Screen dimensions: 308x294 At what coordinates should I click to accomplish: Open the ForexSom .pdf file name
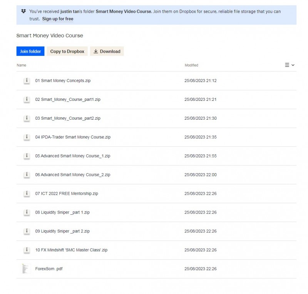point(49,269)
